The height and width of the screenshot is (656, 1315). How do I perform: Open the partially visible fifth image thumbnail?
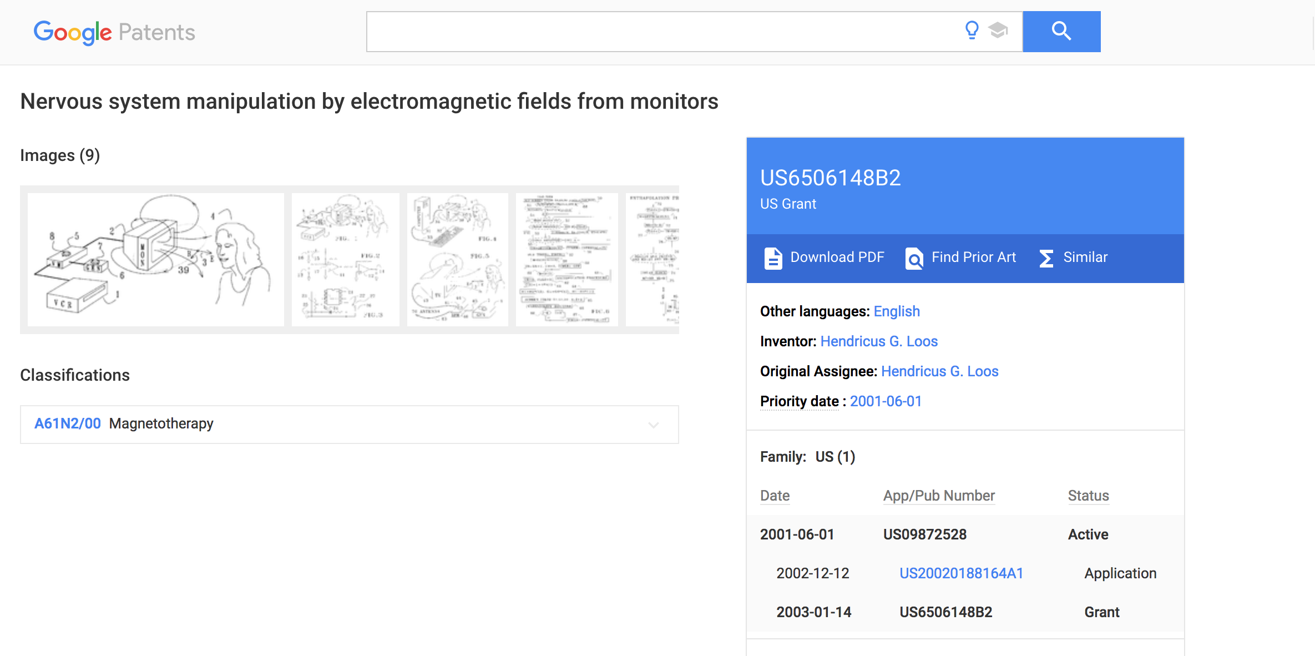[653, 259]
